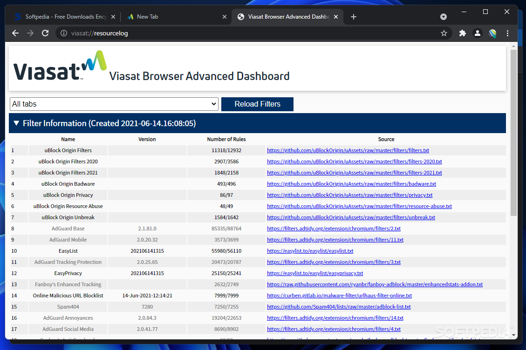Open the badware.txt source link
Viewport: 526px width, 350px height.
352,184
